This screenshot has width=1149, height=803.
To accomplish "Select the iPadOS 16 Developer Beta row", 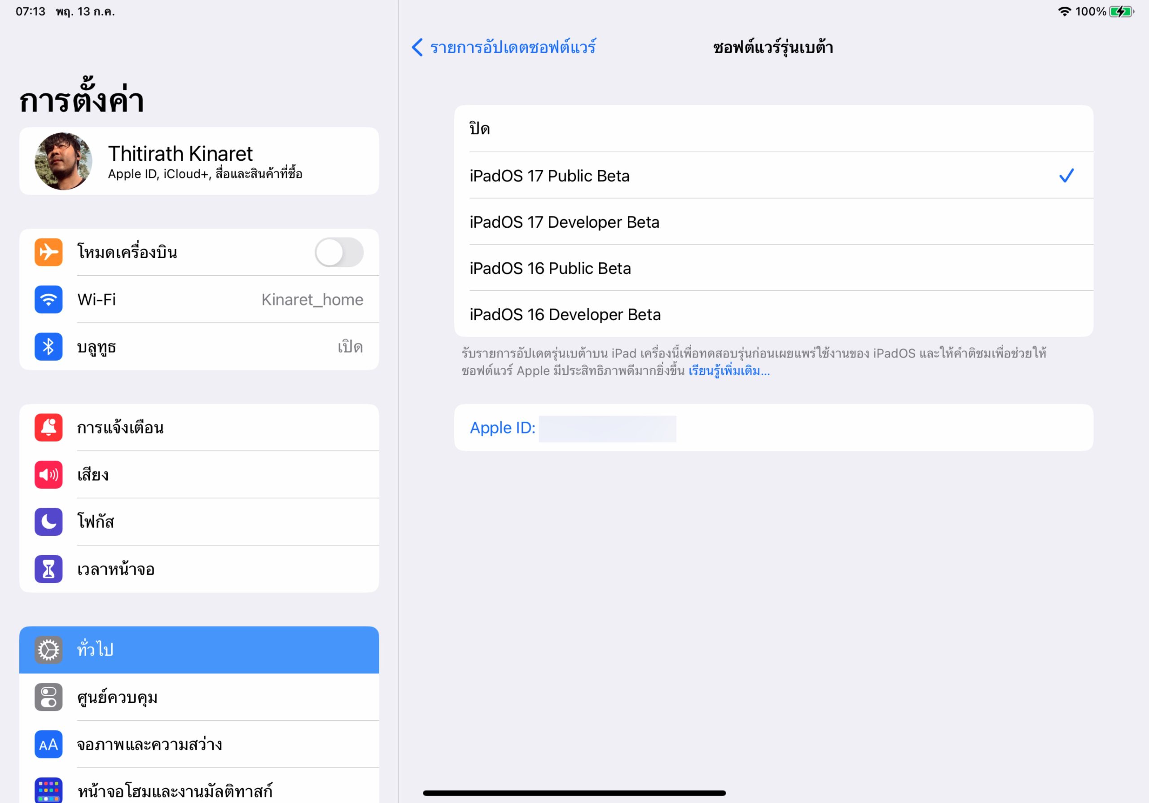I will pos(773,314).
